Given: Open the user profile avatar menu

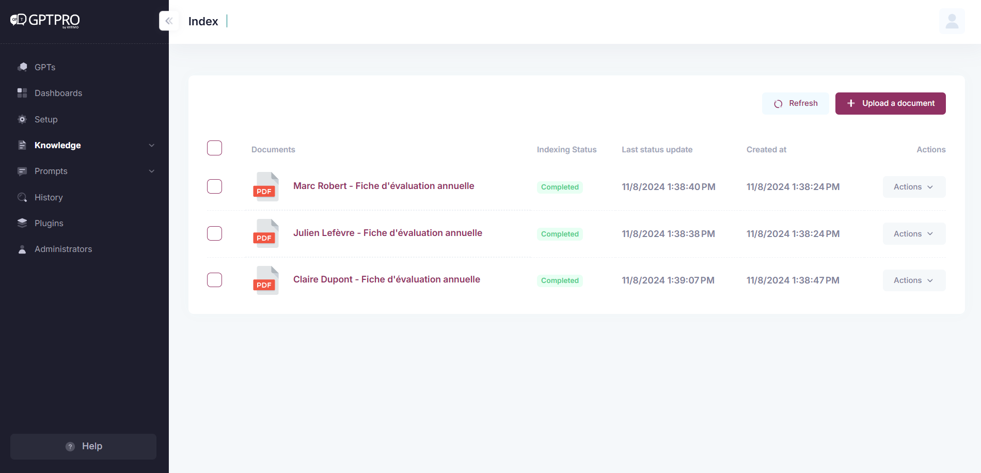Looking at the screenshot, I should tap(952, 21).
